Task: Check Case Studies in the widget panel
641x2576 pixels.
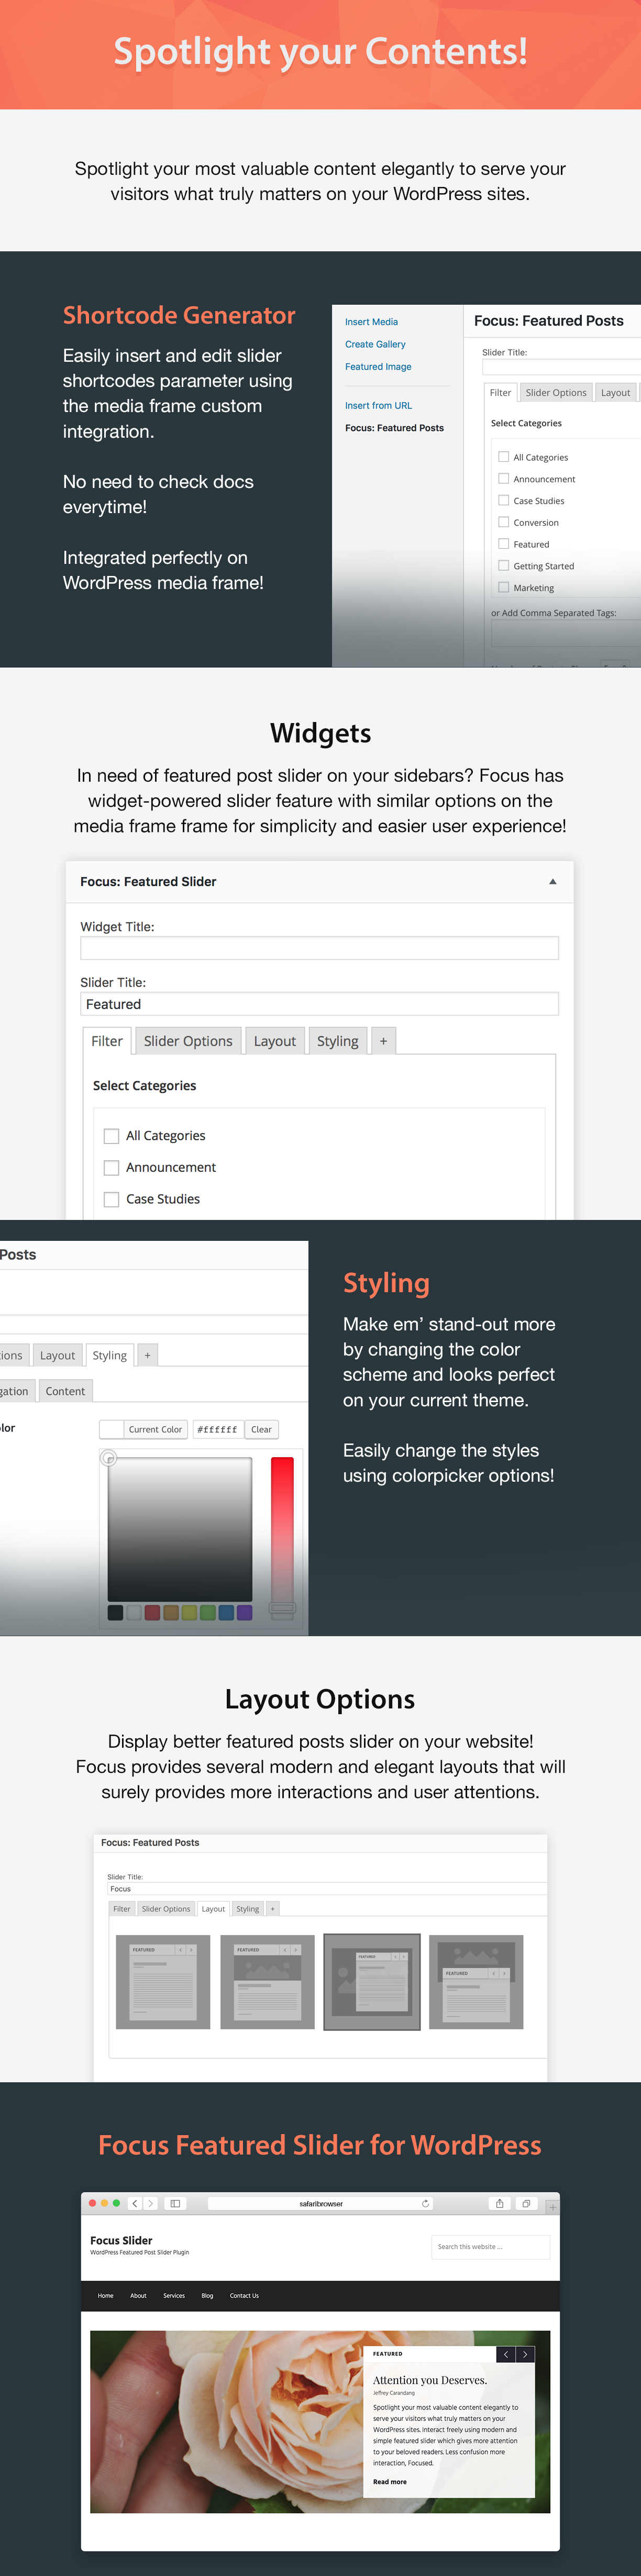Action: click(112, 1199)
